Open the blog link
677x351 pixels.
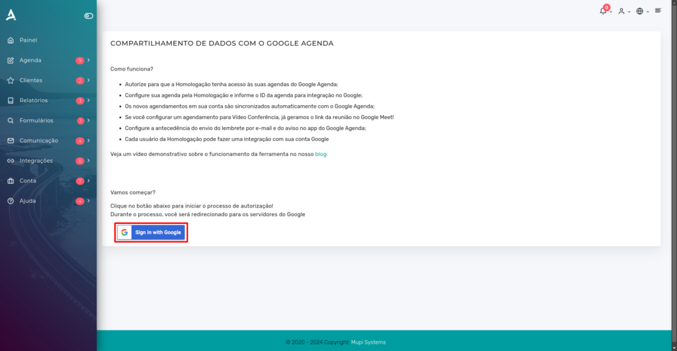[321, 154]
